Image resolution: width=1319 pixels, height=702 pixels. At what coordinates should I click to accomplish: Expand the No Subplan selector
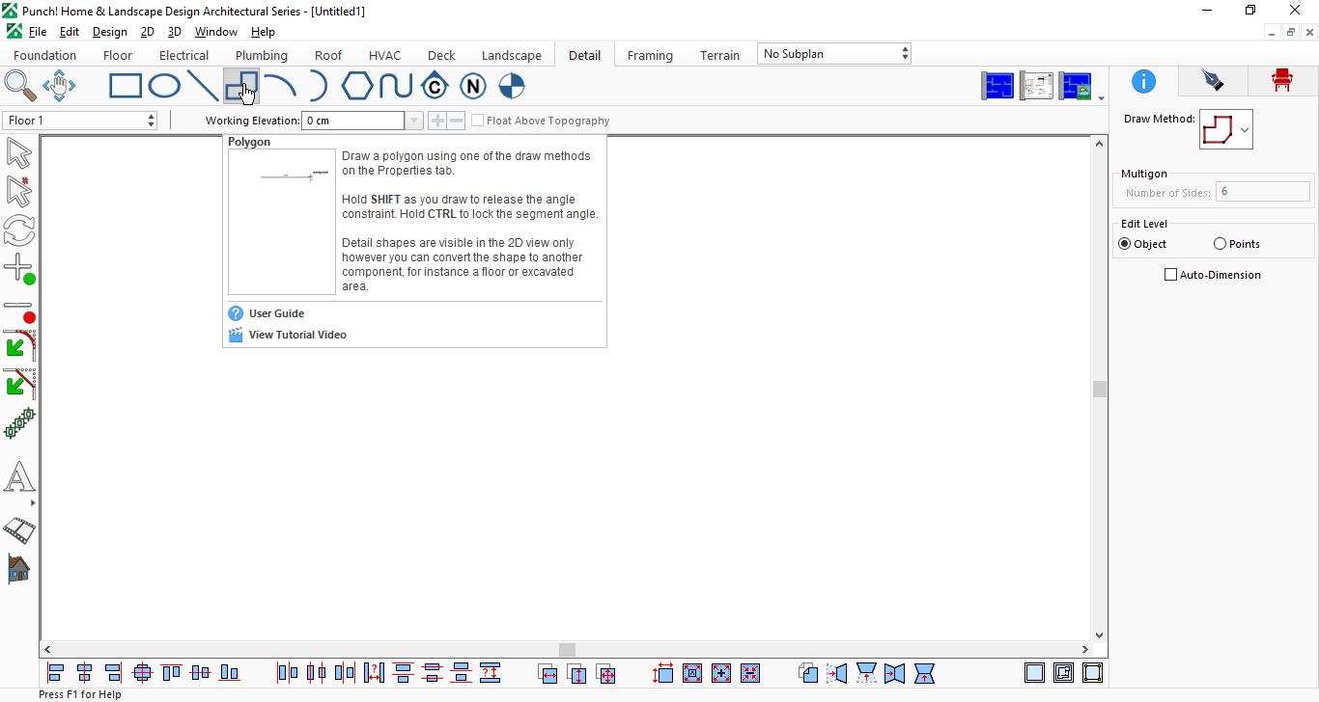(x=834, y=54)
